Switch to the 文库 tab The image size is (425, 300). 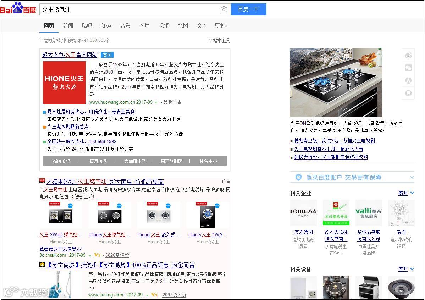tap(202, 26)
